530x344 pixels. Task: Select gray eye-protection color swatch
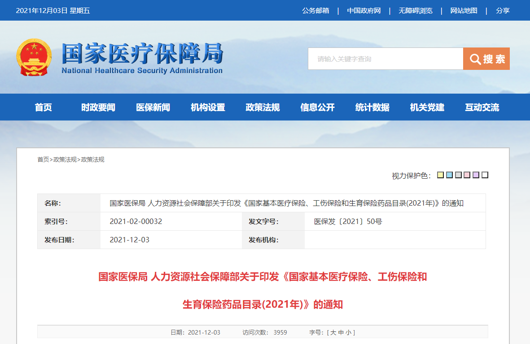pyautogui.click(x=458, y=175)
